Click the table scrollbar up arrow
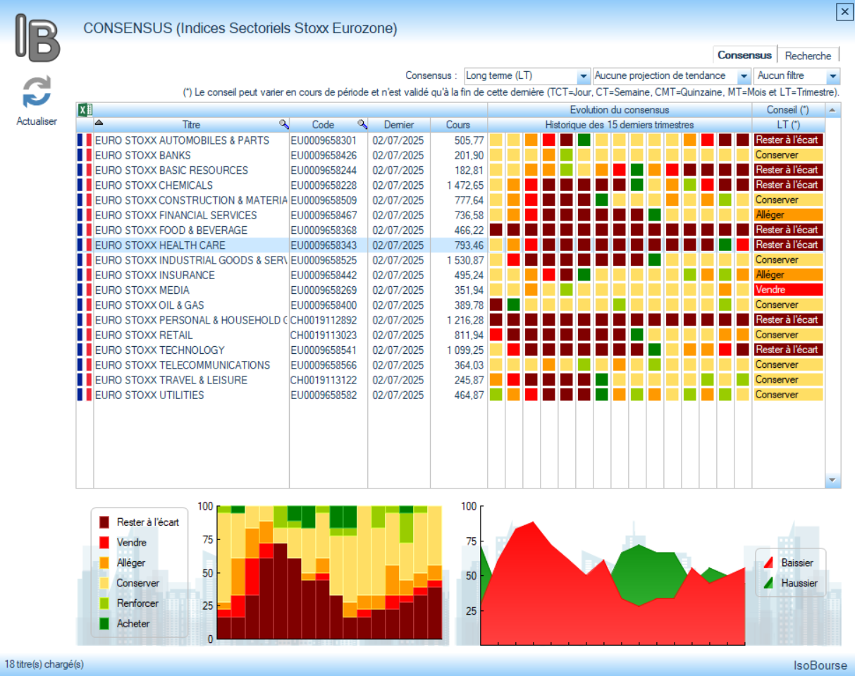 point(832,110)
